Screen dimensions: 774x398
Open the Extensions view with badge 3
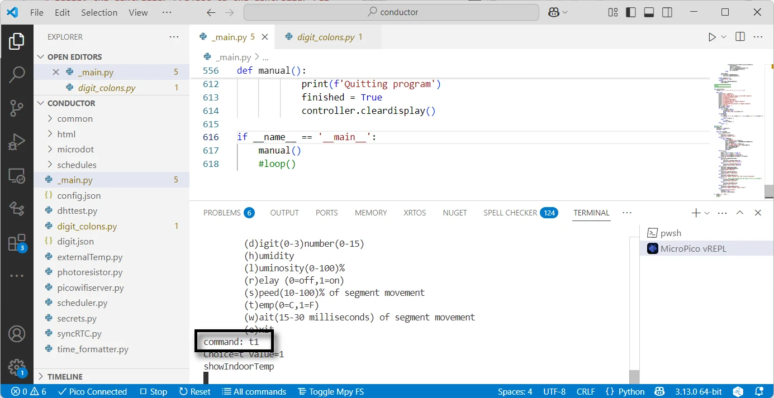17,243
